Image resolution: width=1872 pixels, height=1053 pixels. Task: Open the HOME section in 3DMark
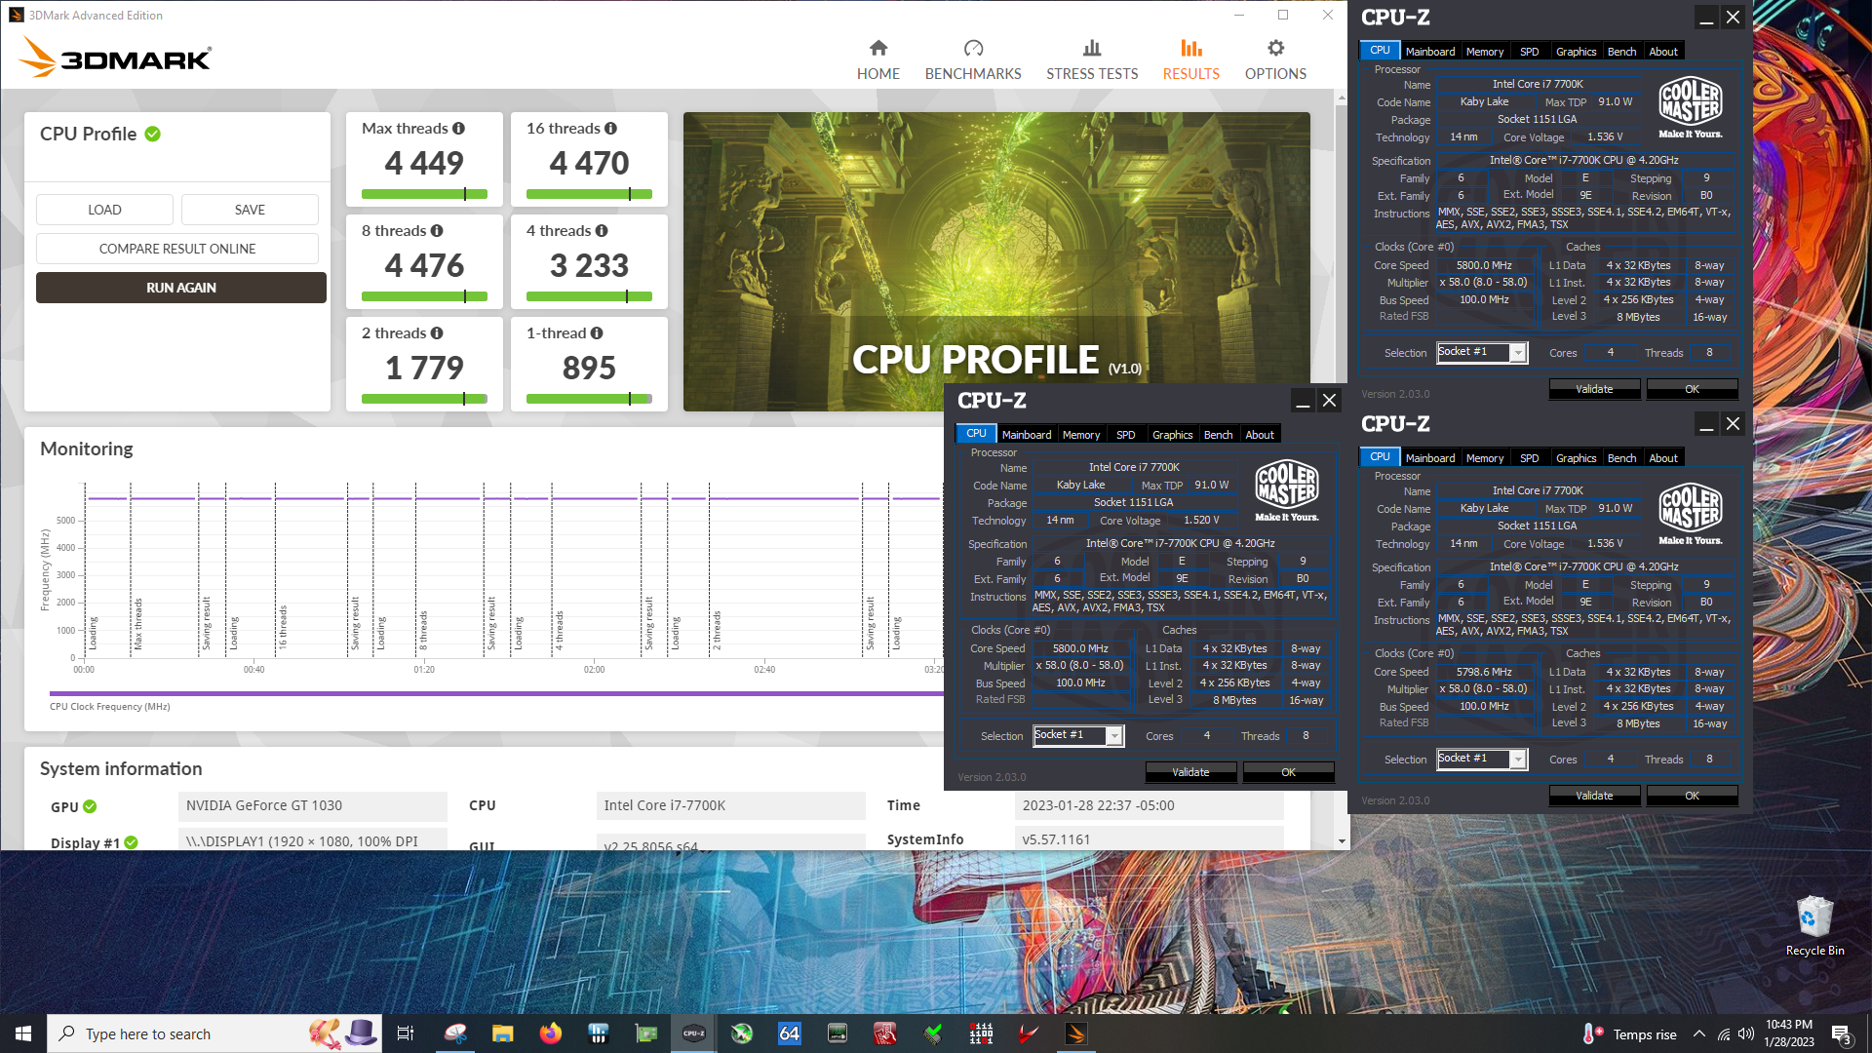point(877,59)
